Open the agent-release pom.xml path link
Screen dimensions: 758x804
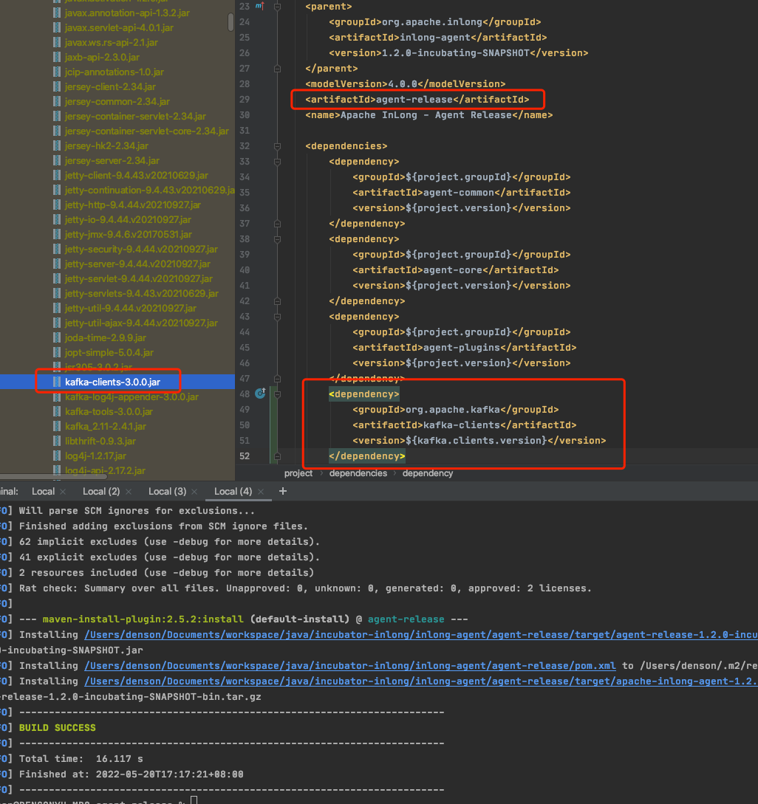coord(349,665)
